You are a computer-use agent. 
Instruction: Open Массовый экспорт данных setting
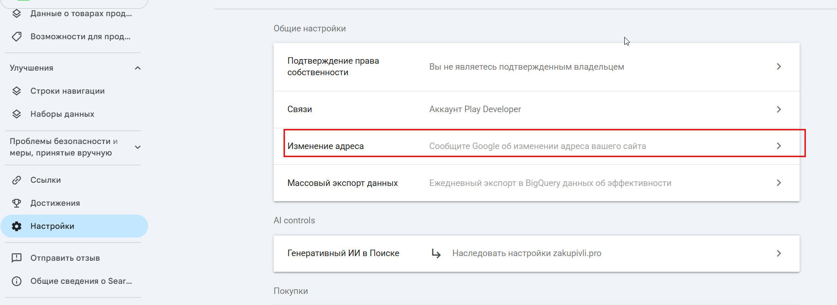click(x=537, y=183)
